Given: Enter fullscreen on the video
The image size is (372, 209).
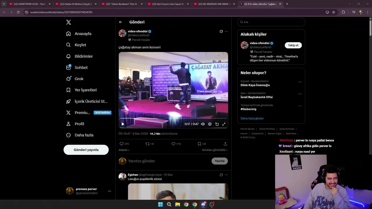Looking at the screenshot, I should (x=224, y=124).
